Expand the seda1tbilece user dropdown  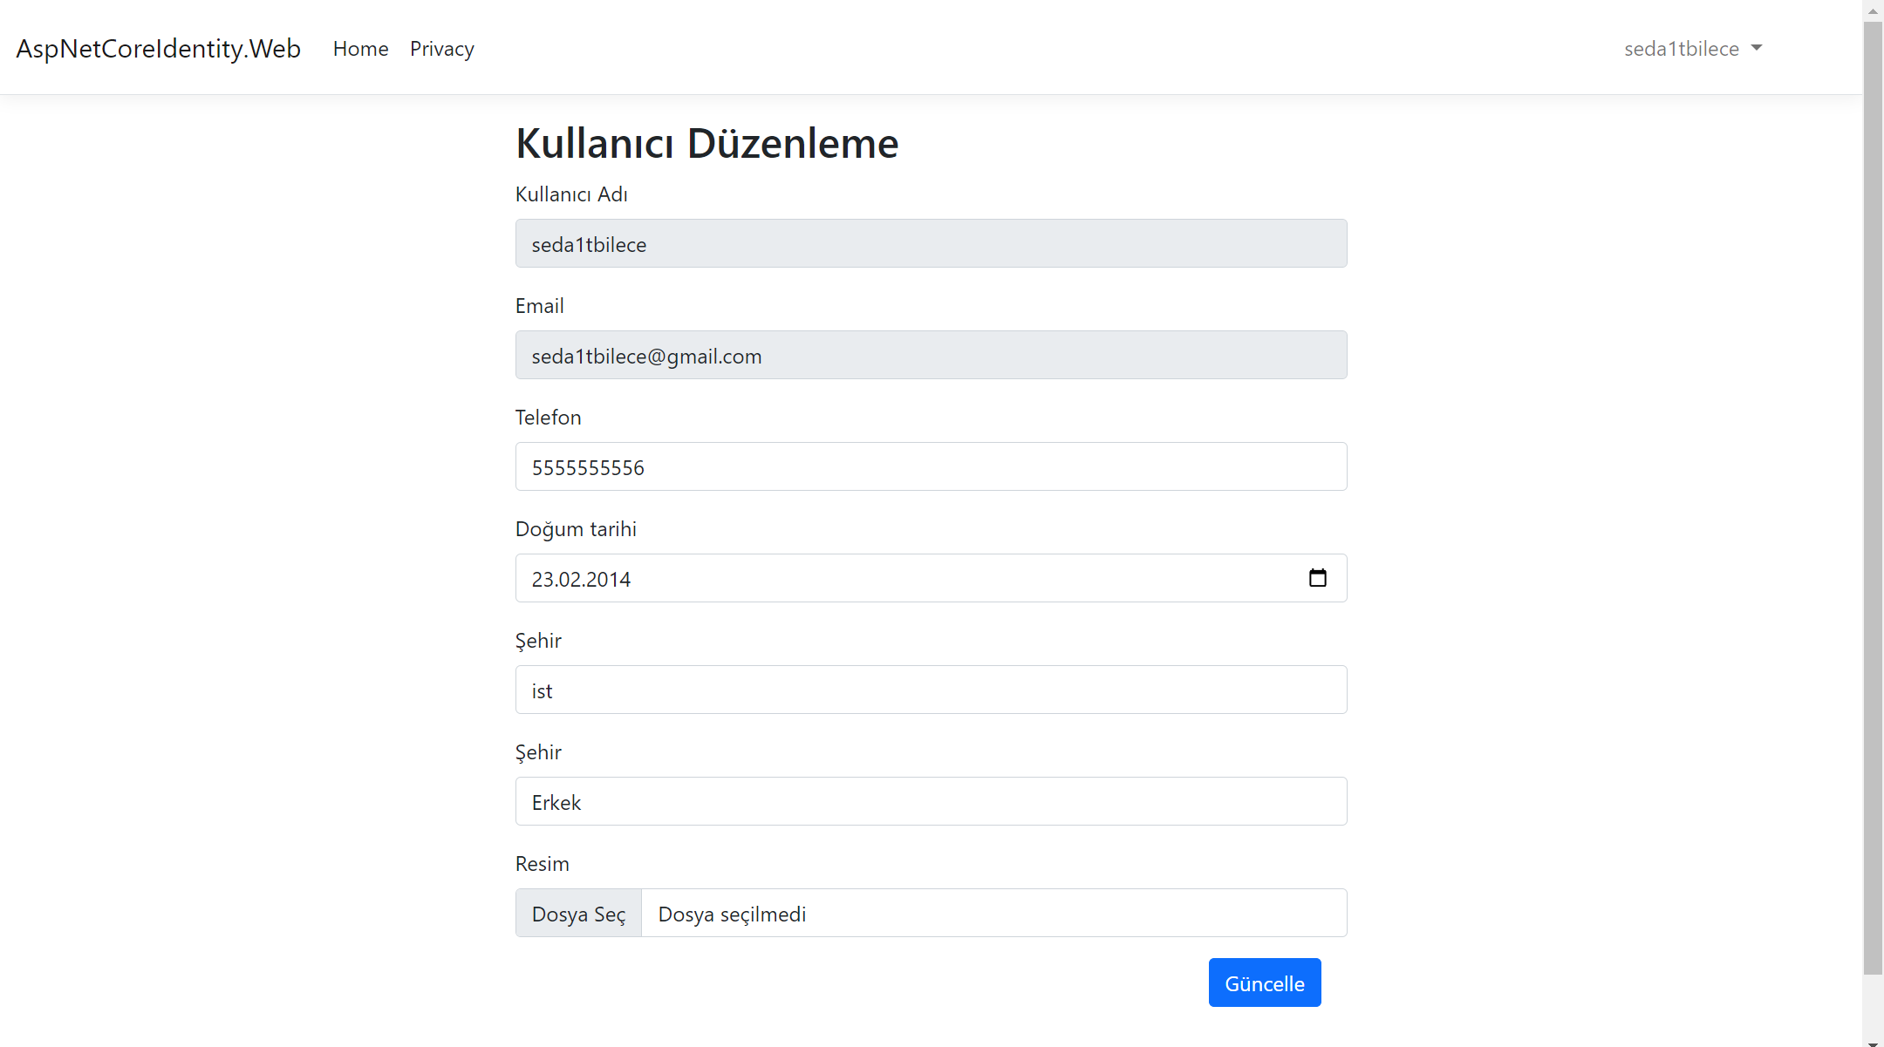click(x=1693, y=49)
